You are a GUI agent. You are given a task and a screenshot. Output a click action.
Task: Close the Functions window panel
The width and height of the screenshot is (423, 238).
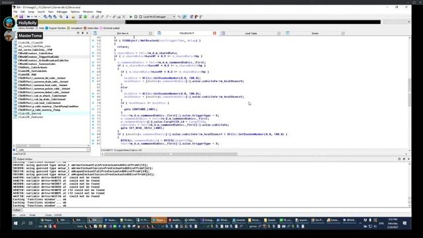87,33
